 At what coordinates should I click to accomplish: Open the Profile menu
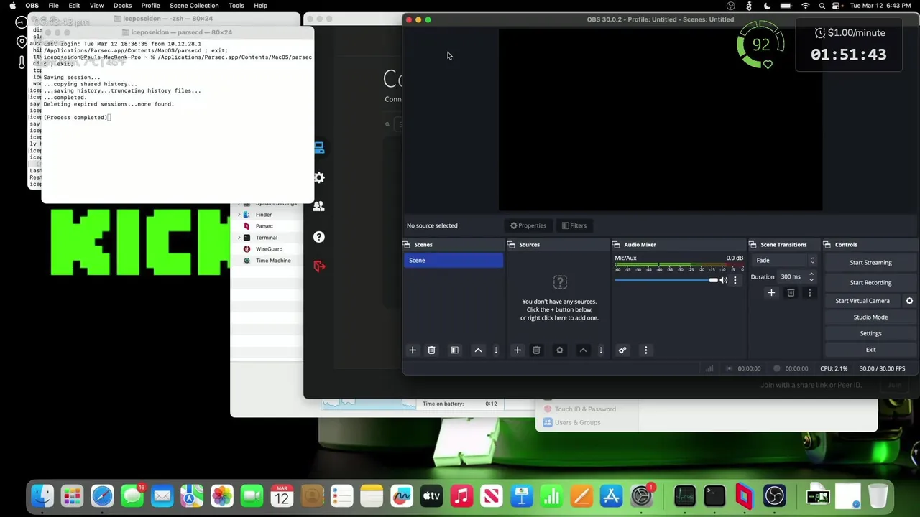(x=150, y=6)
